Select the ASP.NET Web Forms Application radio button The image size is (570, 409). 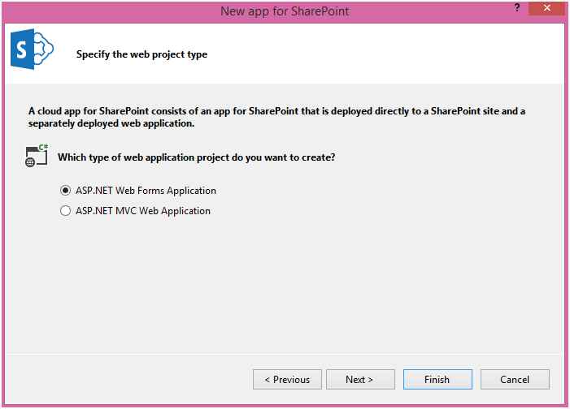point(66,191)
